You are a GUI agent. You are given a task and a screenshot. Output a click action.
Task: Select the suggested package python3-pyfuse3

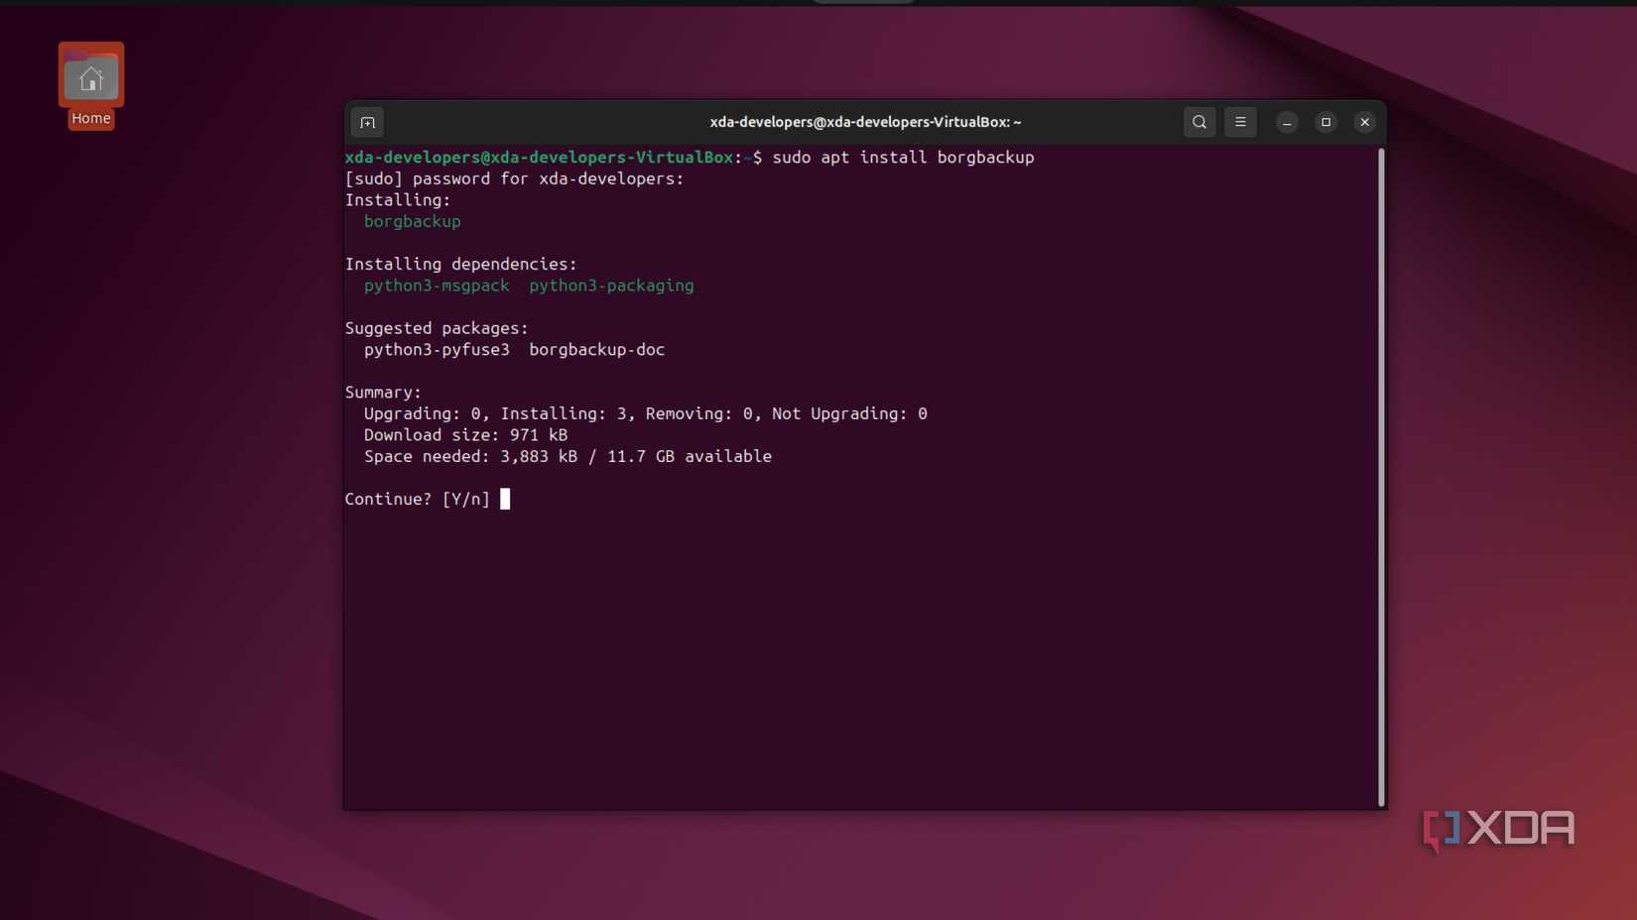click(436, 349)
